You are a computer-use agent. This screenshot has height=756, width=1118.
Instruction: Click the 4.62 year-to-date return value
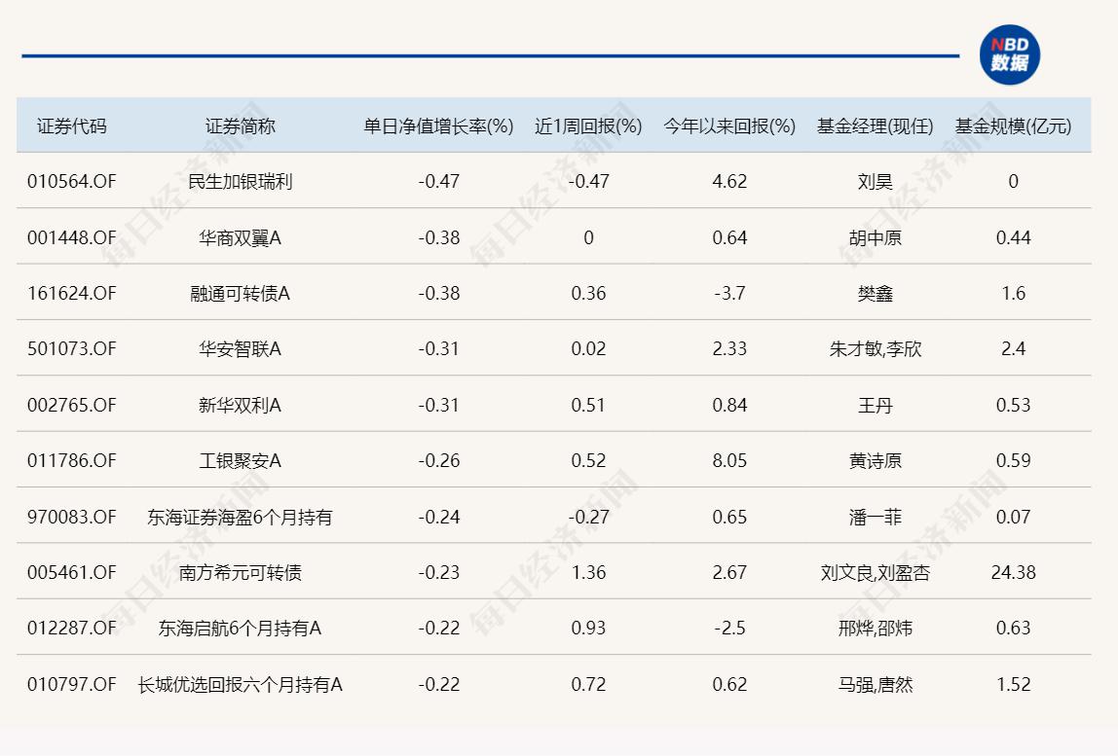[729, 181]
